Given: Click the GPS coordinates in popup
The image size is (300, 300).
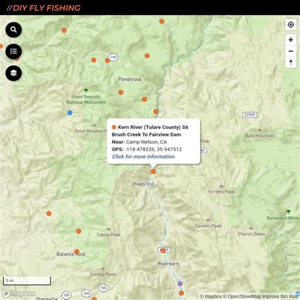Looking at the screenshot, I should pos(153,149).
